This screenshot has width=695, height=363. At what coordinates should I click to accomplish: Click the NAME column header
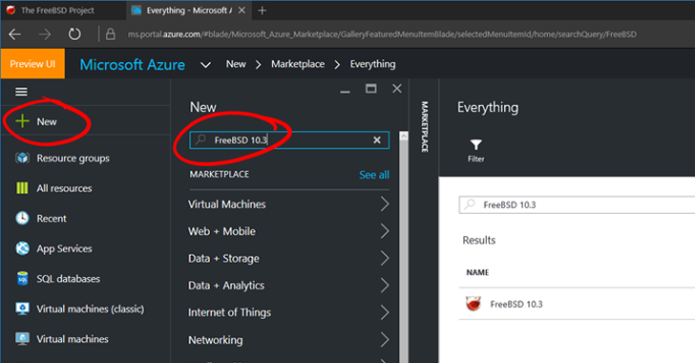(x=477, y=272)
